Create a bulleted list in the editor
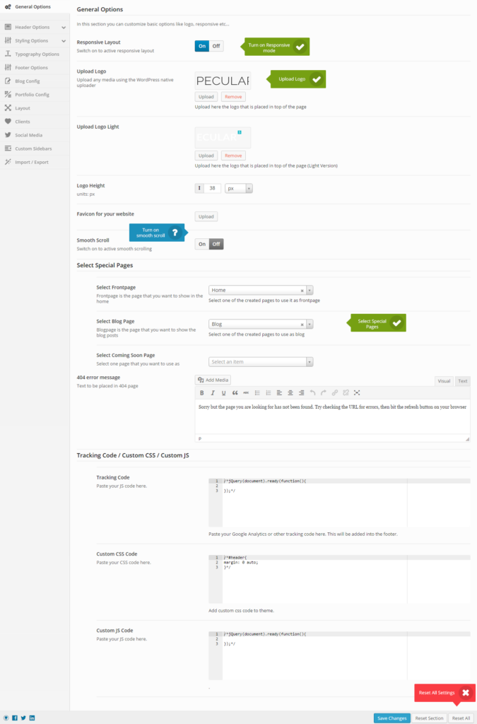This screenshot has height=724, width=477. click(x=257, y=393)
